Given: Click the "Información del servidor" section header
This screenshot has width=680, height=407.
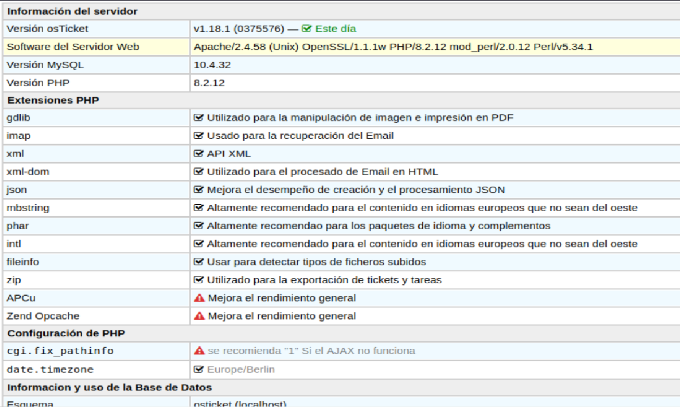Looking at the screenshot, I should click(72, 11).
